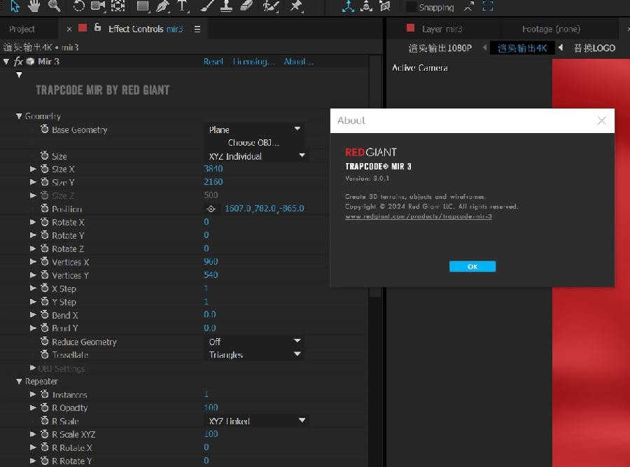630x467 pixels.
Task: Select the Eraser tool
Action: coord(246,6)
